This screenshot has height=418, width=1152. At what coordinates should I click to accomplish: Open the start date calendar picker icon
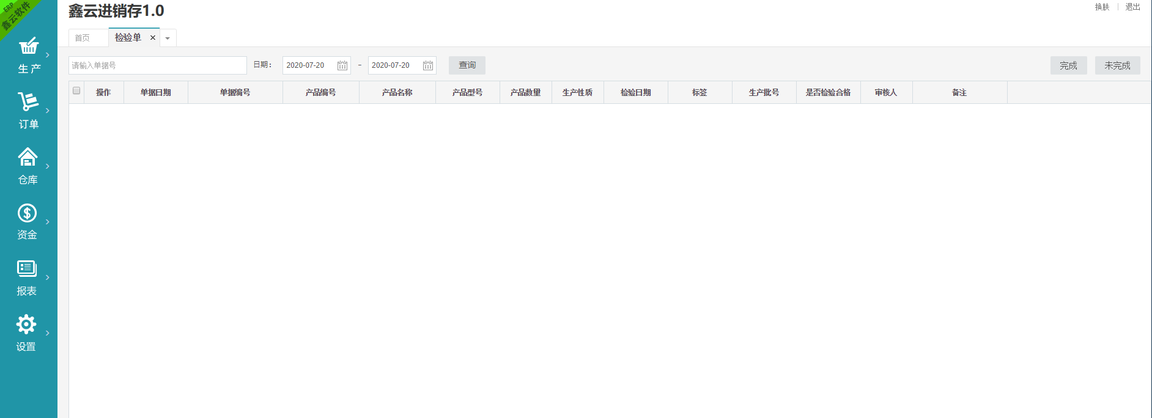pyautogui.click(x=342, y=65)
